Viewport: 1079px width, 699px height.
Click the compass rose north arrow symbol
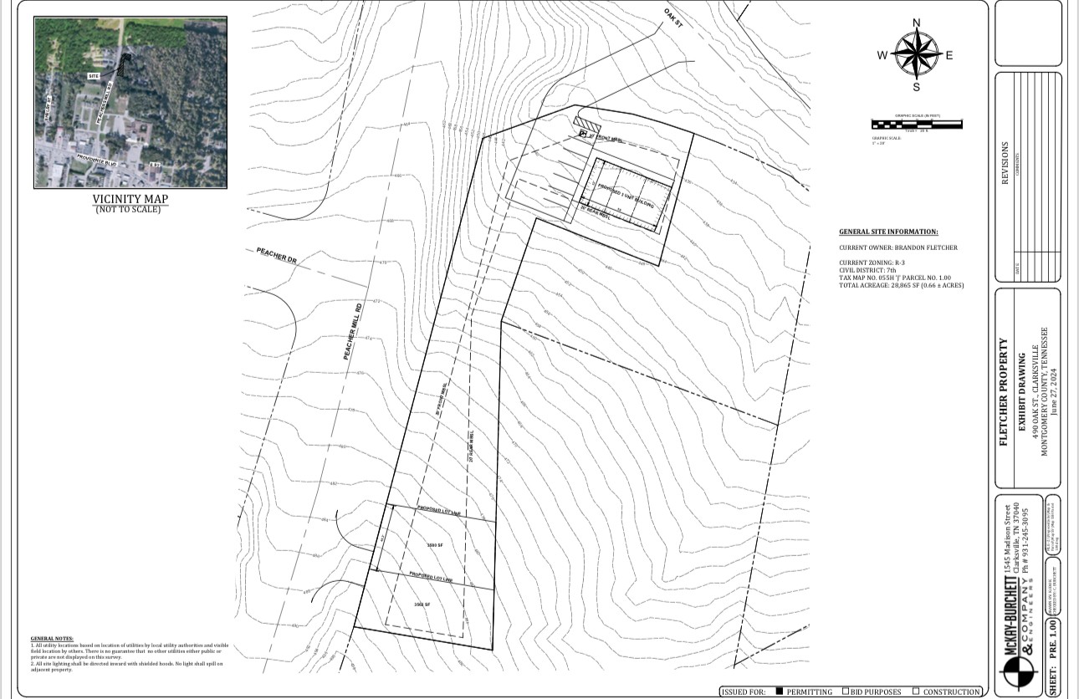click(x=916, y=55)
